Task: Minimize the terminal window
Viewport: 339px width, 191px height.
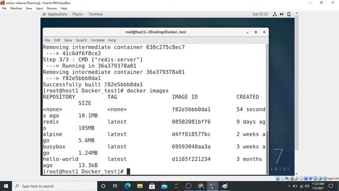Action: [247, 32]
